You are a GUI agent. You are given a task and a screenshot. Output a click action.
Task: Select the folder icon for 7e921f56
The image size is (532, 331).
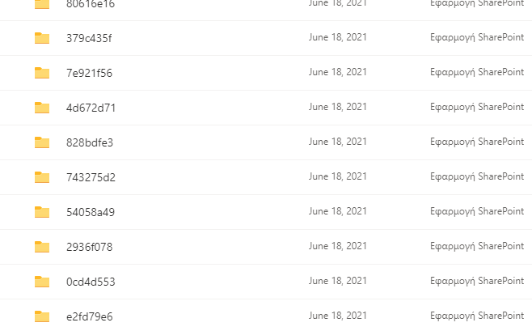click(42, 73)
